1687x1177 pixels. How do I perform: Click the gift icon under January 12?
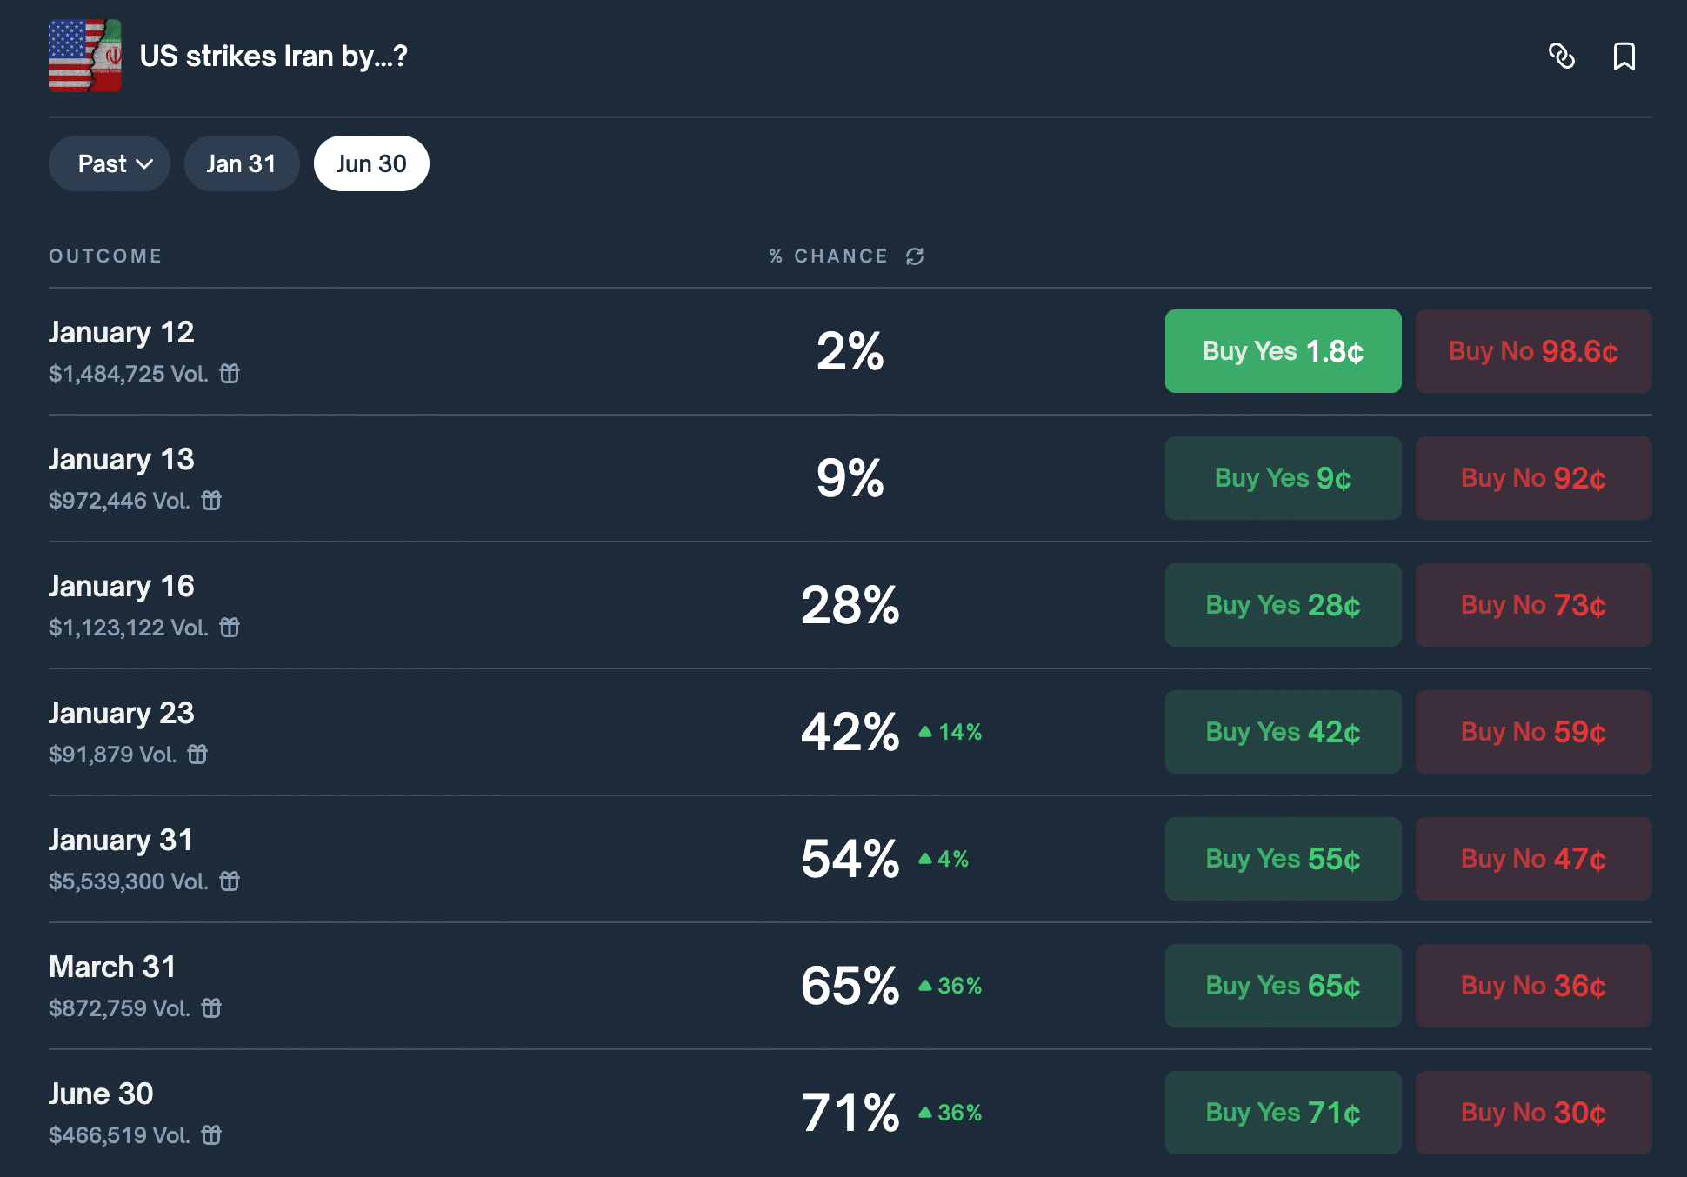pos(230,374)
